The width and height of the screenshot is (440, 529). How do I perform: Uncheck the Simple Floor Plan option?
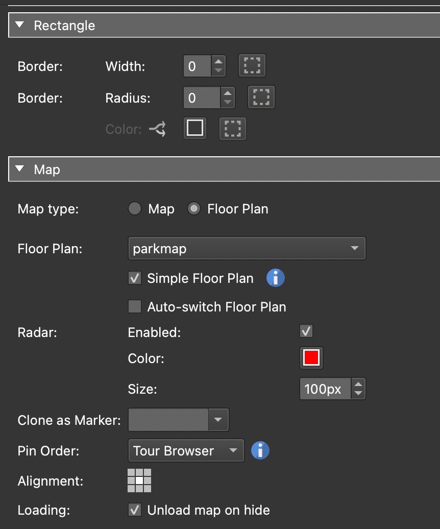135,278
